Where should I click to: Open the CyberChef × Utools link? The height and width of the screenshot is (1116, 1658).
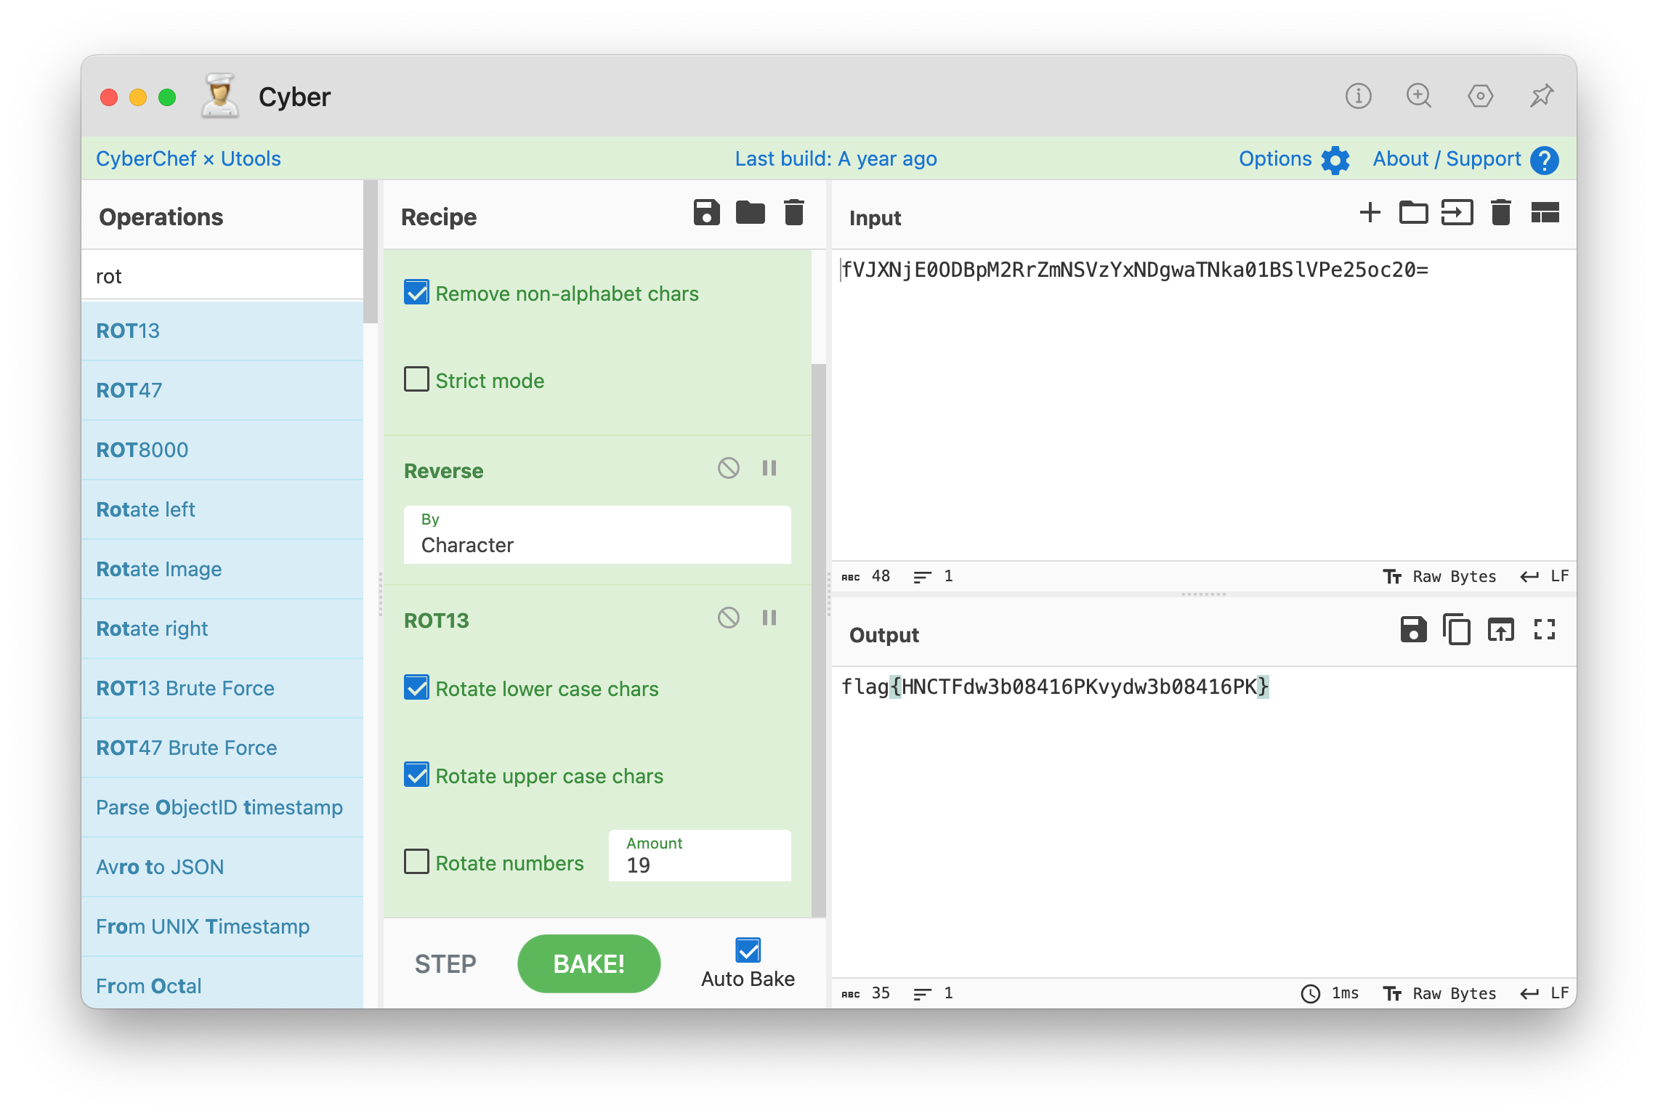coord(188,158)
